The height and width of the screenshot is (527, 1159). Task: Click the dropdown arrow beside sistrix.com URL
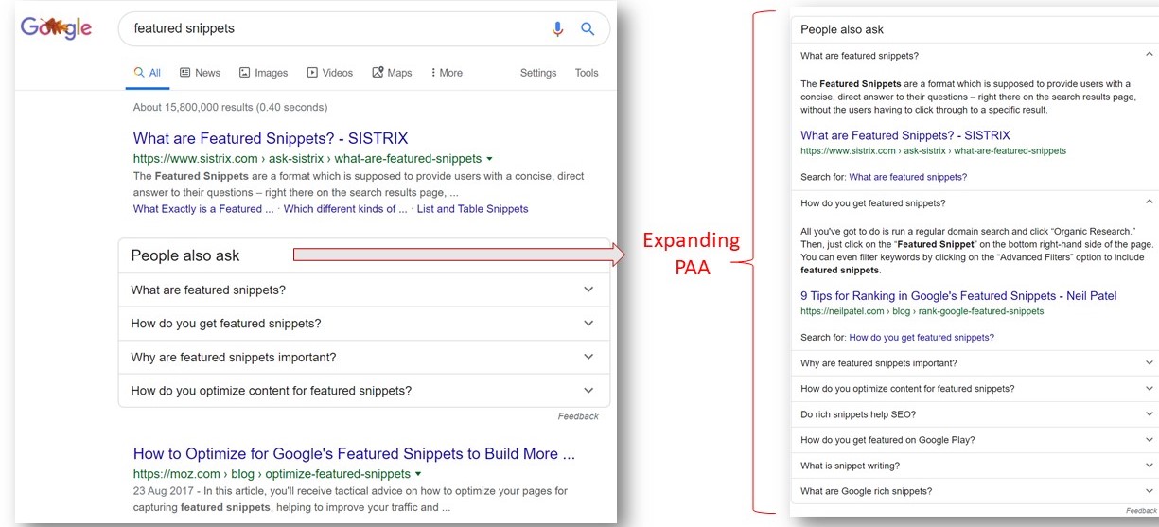pos(489,159)
